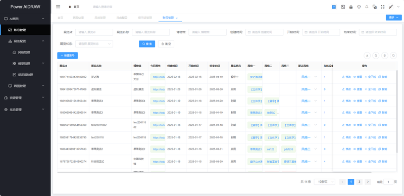Click the column settings round icon above table
Image resolution: width=404 pixels, height=196 pixels.
pos(385,56)
